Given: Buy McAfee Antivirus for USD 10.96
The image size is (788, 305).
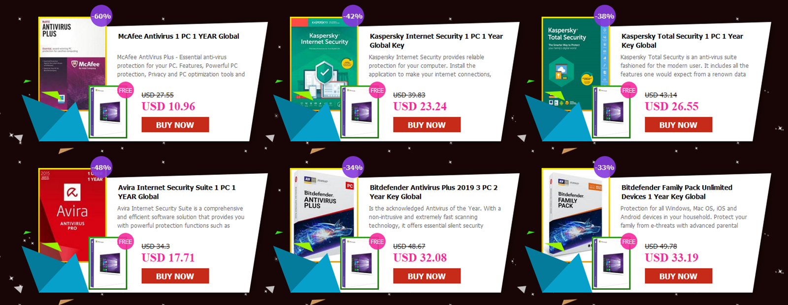Looking at the screenshot, I should 175,125.
